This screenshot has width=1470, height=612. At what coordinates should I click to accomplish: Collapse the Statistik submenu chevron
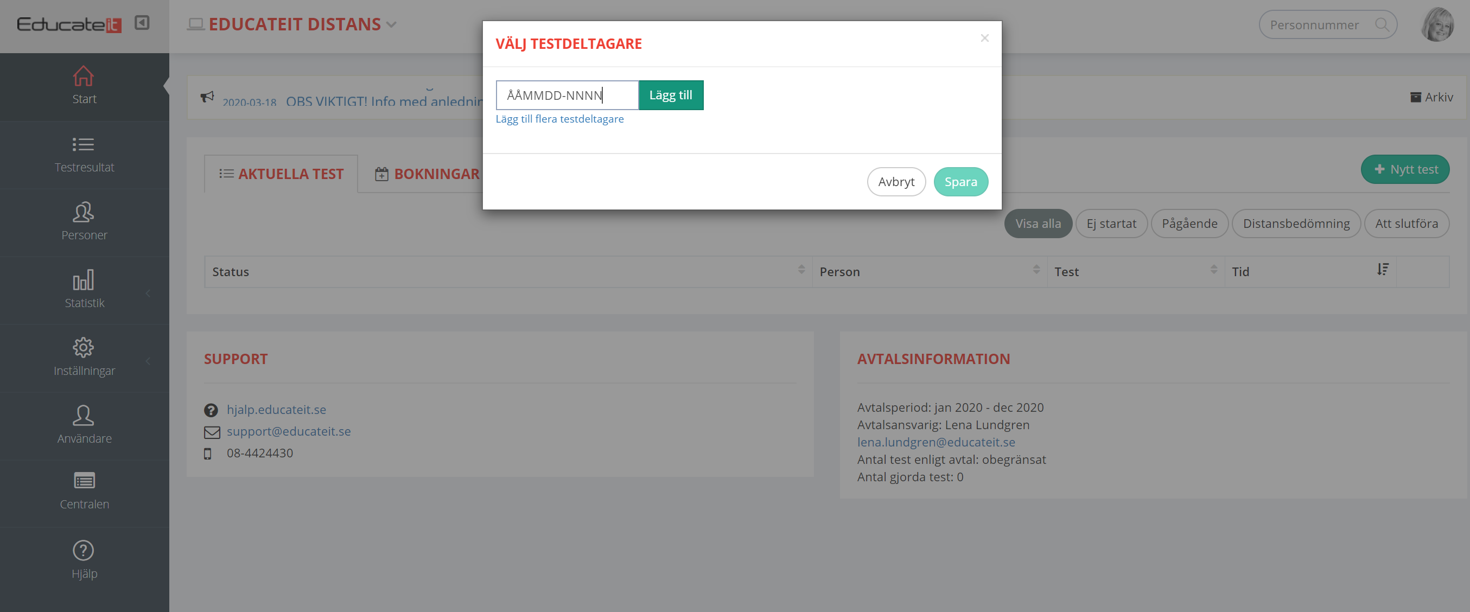coord(149,292)
